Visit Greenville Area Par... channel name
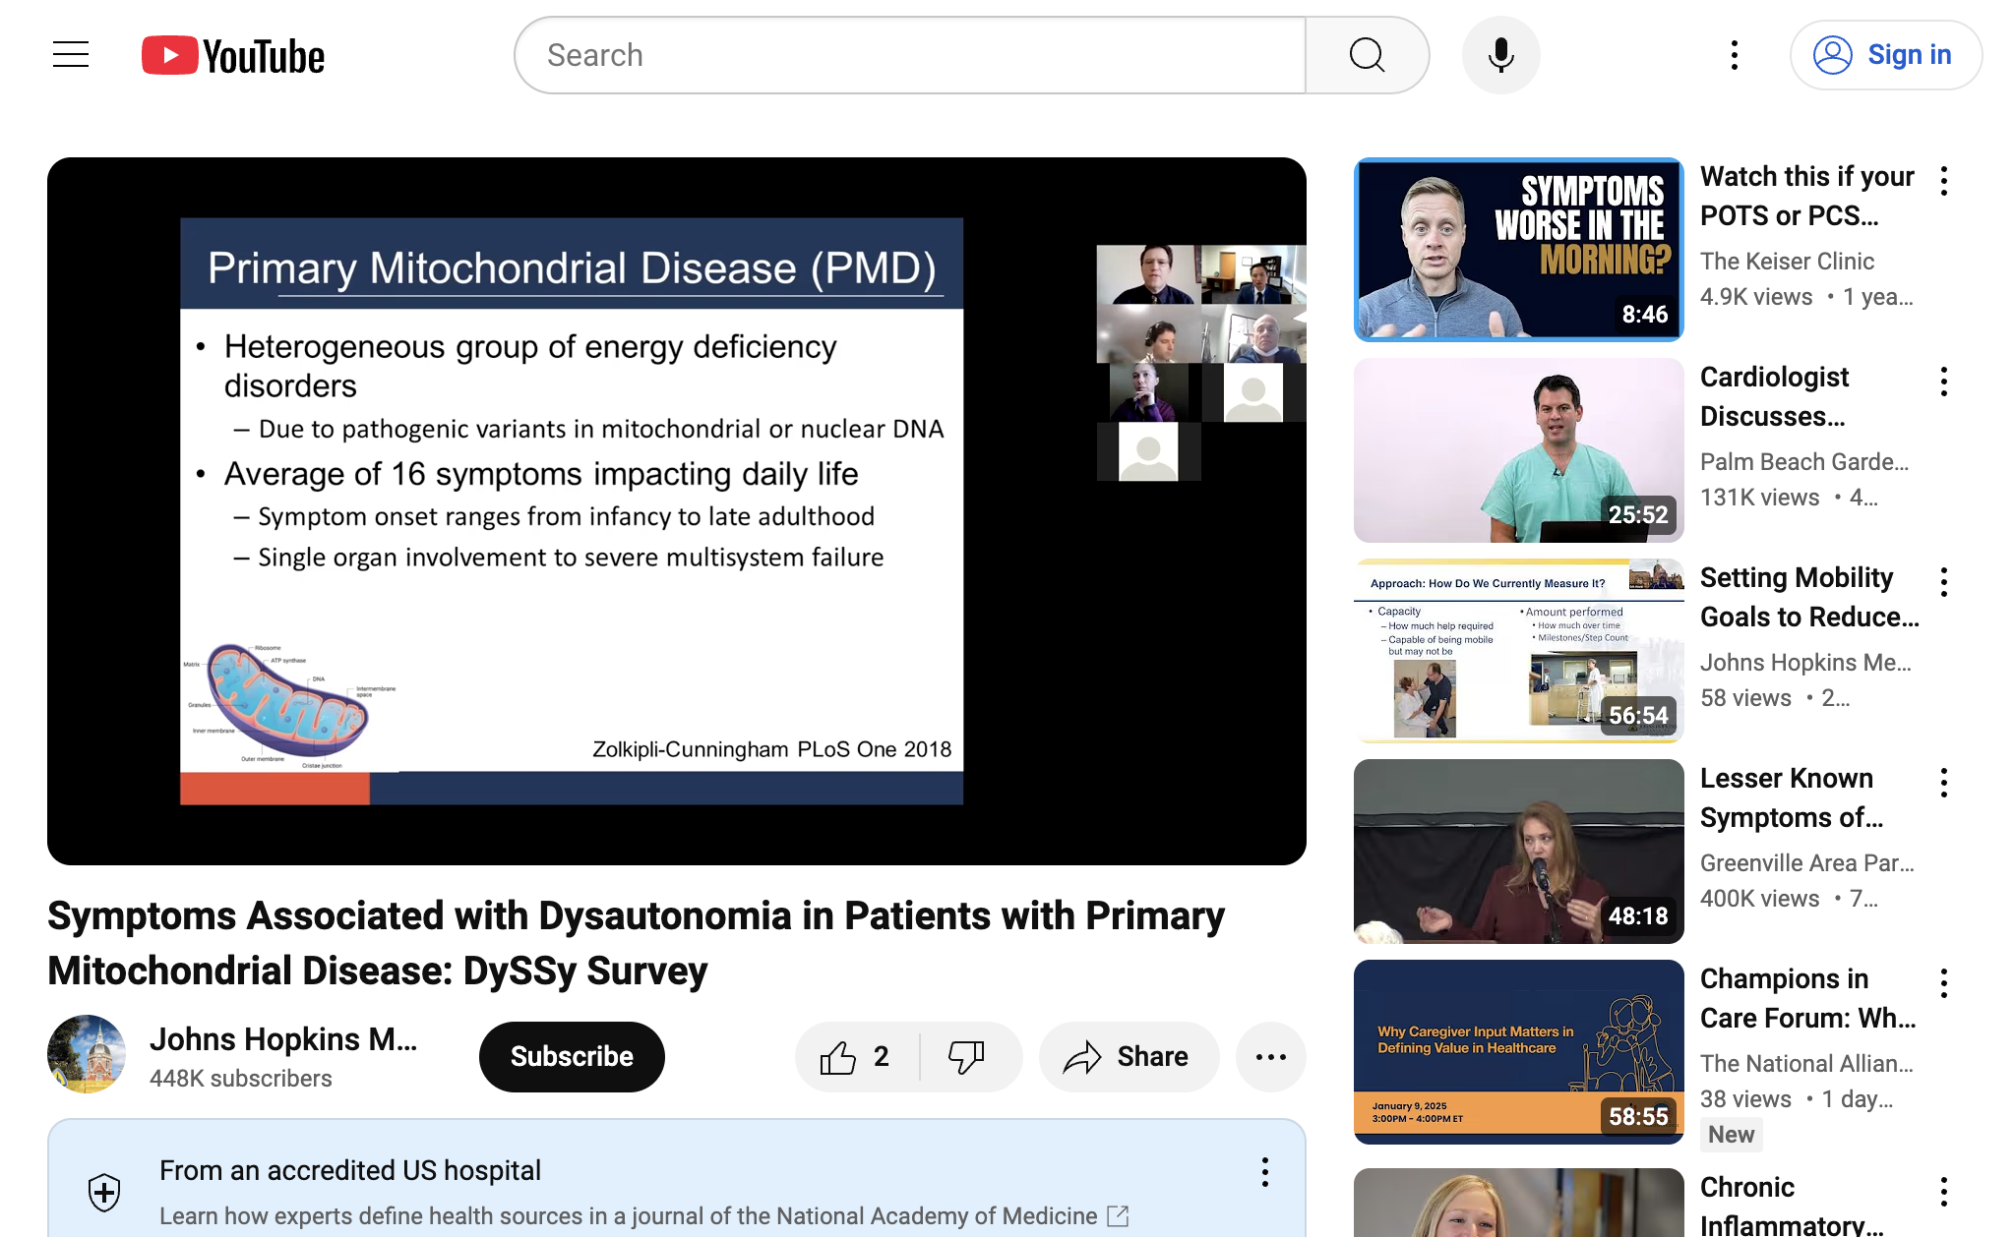Screen dimensions: 2015x1237 tap(1806, 863)
